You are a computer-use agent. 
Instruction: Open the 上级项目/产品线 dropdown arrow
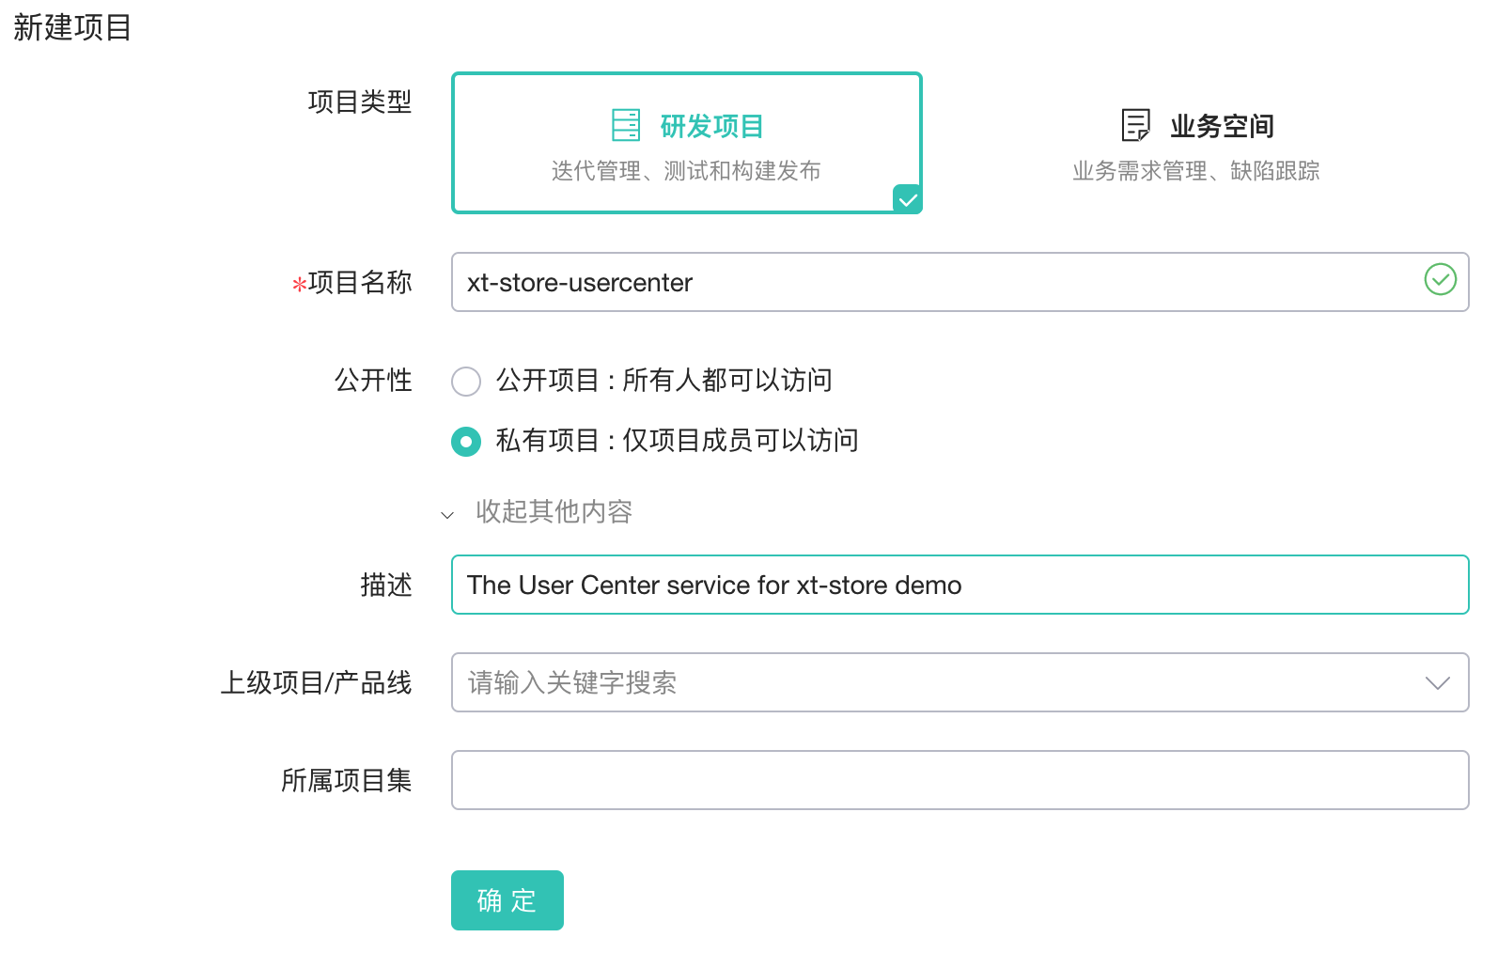click(1437, 683)
